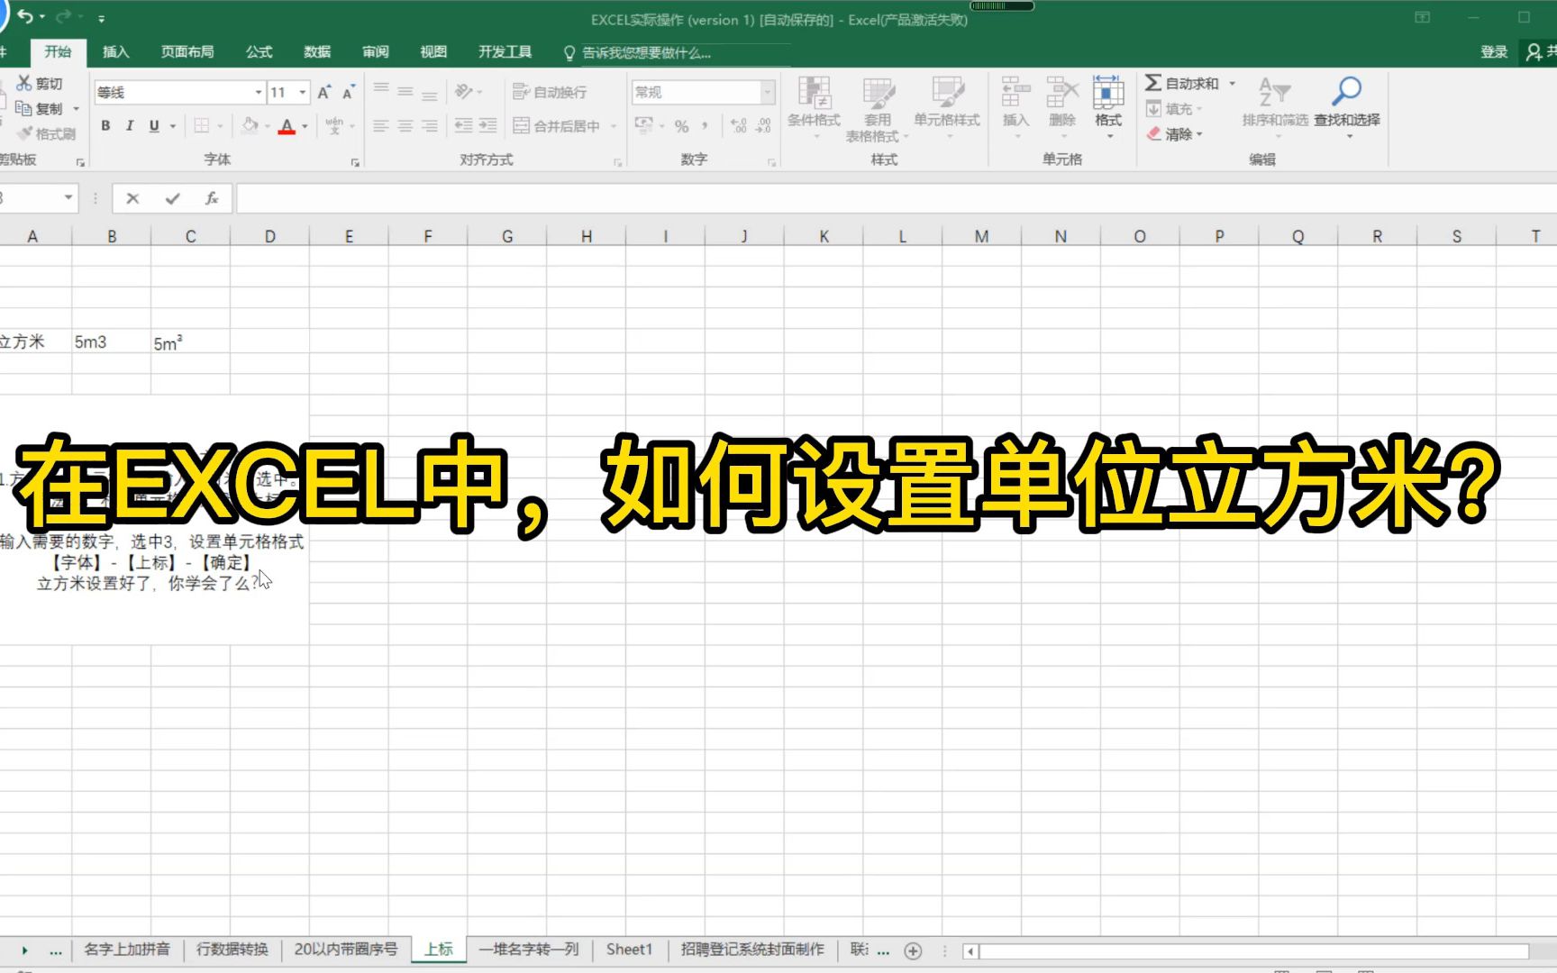
Task: Expand the underline style dropdown arrow
Action: pyautogui.click(x=173, y=126)
